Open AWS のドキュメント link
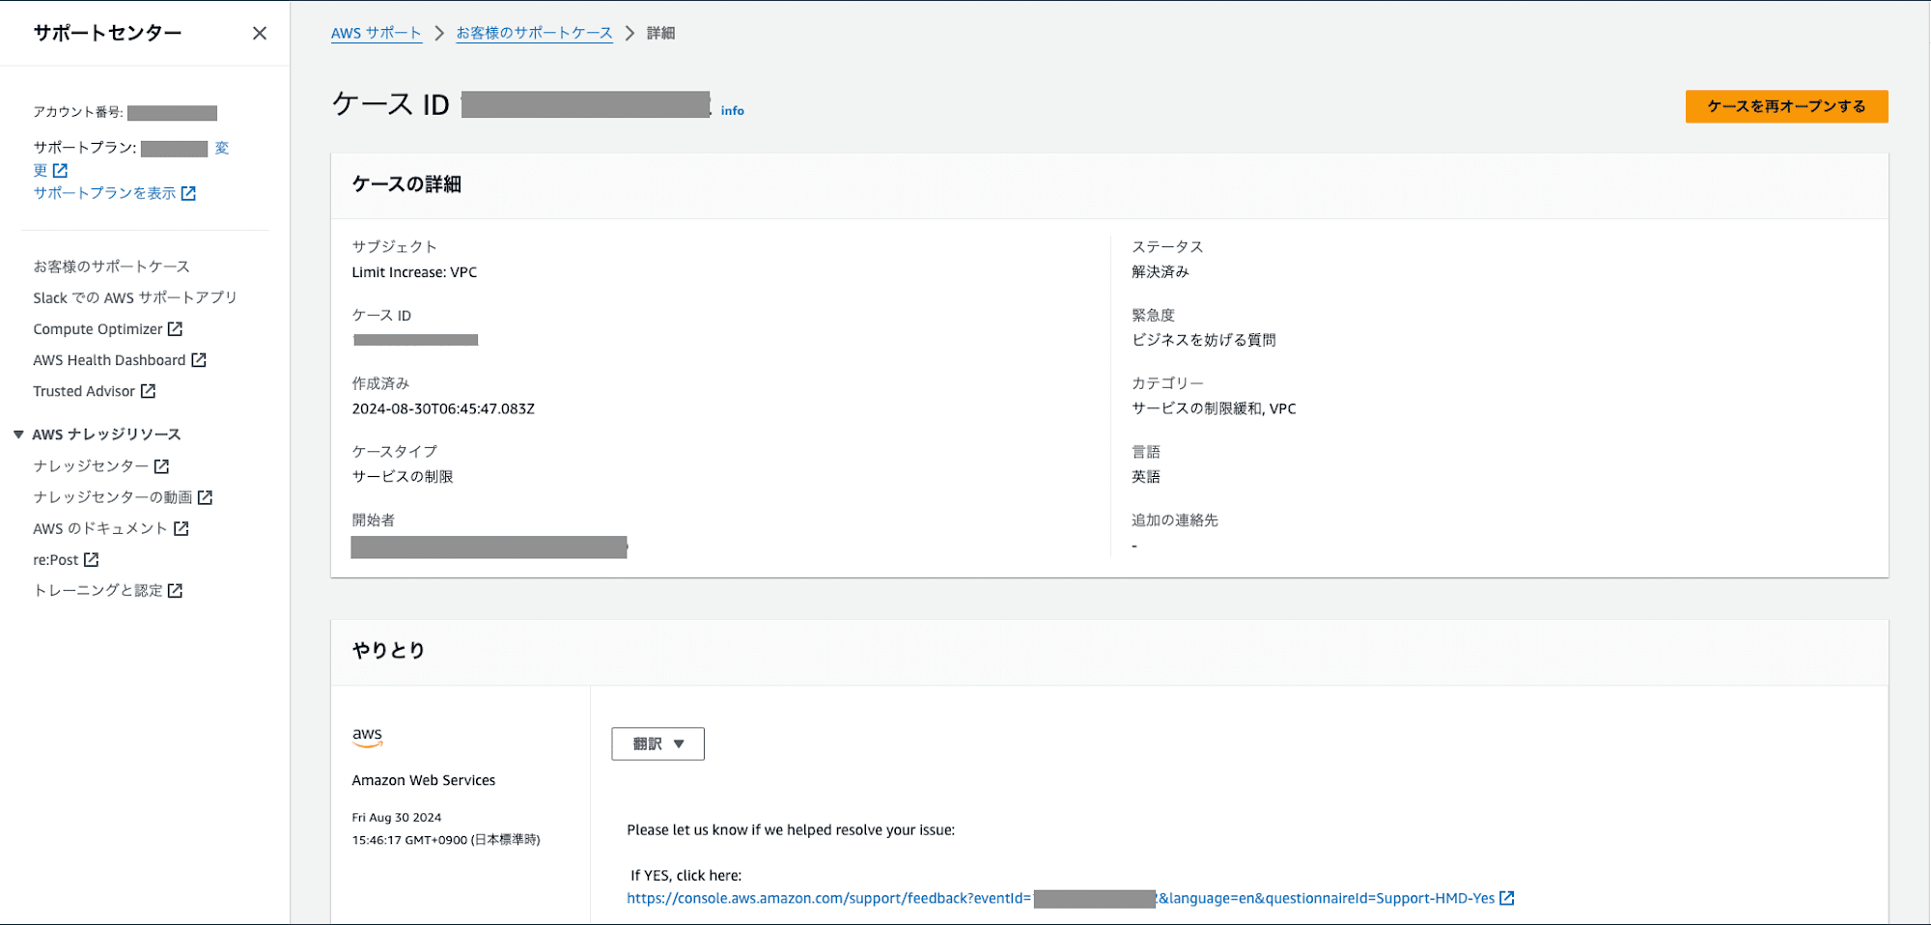Screen dimensions: 1931x925 click(x=100, y=528)
